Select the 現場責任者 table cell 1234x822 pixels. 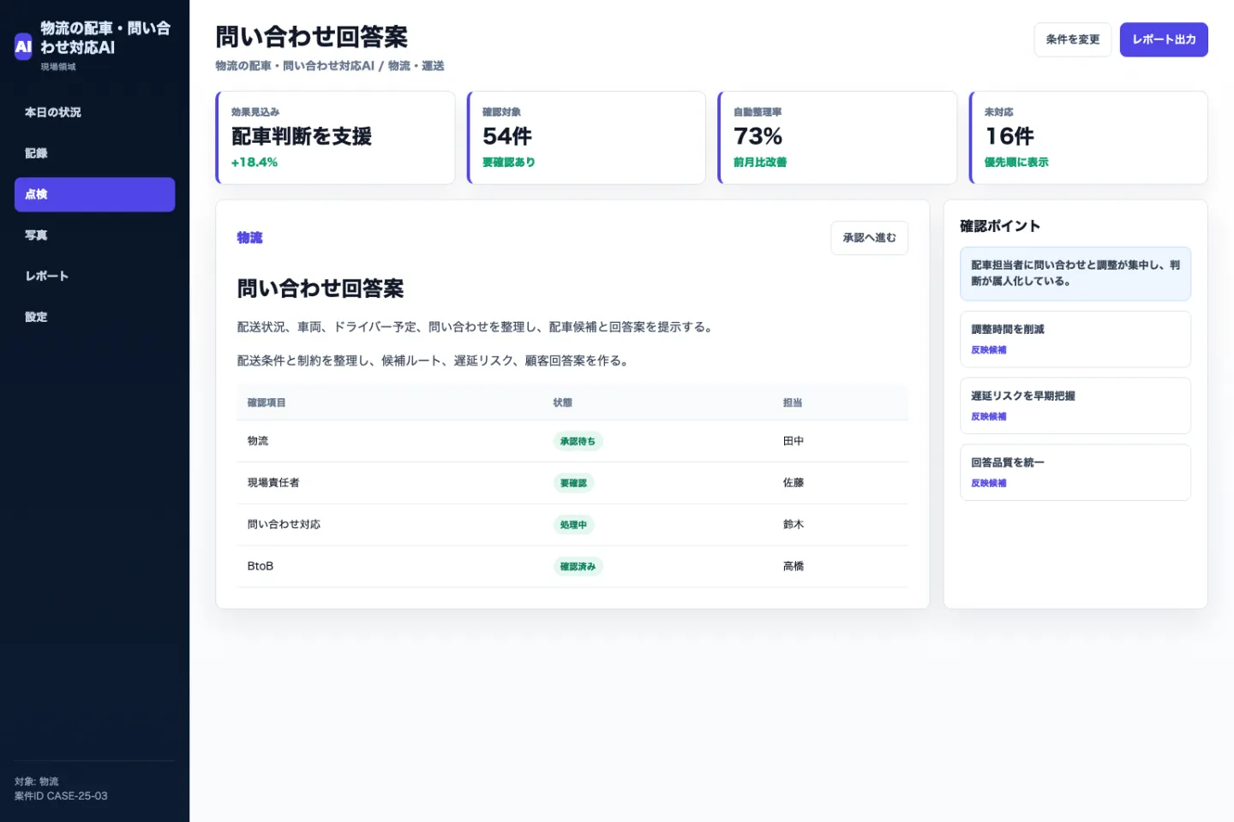click(x=273, y=483)
